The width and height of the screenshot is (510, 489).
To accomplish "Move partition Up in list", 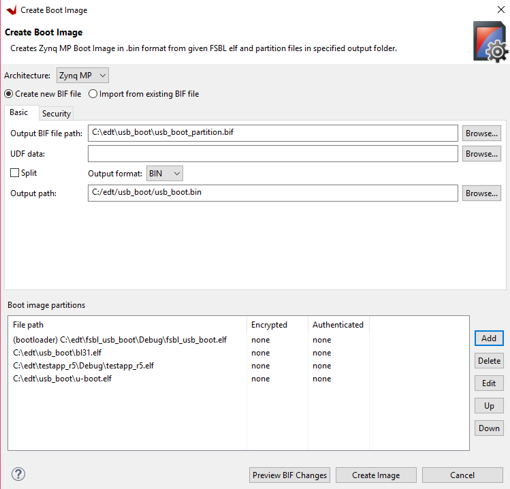I will click(489, 406).
